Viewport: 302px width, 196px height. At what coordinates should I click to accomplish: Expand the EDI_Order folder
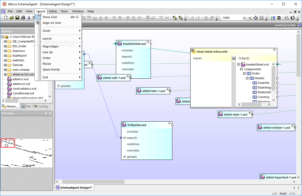6,46
